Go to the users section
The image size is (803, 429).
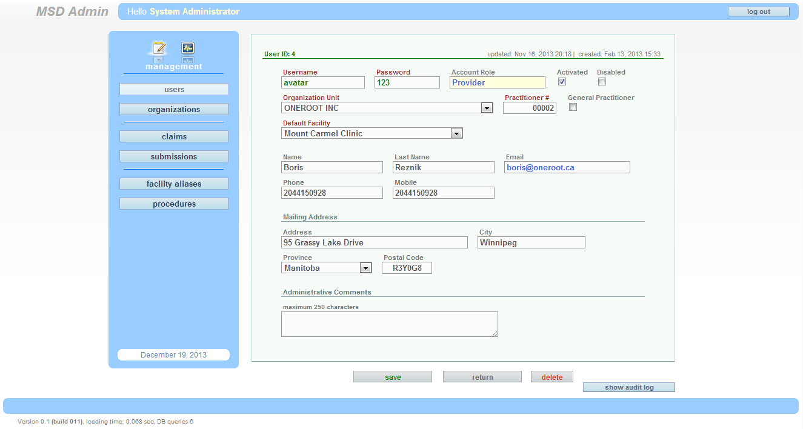pyautogui.click(x=174, y=89)
